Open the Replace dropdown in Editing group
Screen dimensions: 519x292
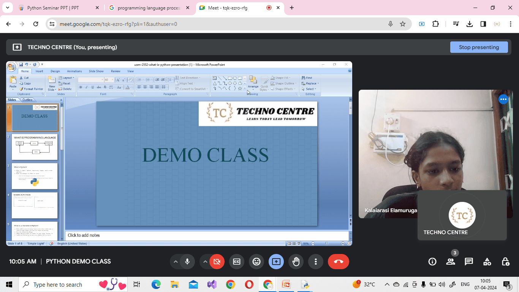pos(310,83)
